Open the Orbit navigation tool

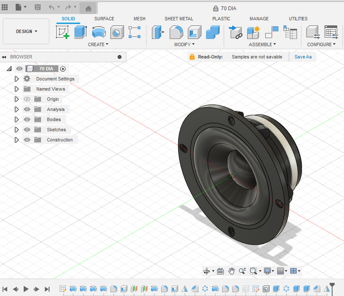(206, 271)
